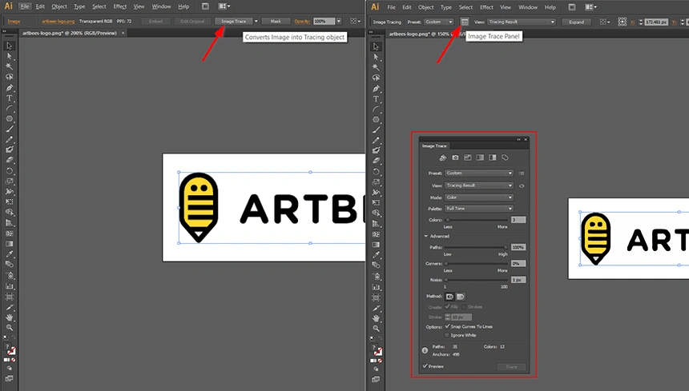Uncheck Snap Curves To Lines option
The height and width of the screenshot is (391, 689).
click(x=447, y=327)
